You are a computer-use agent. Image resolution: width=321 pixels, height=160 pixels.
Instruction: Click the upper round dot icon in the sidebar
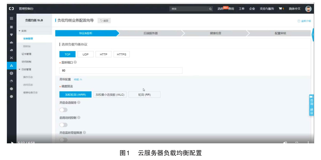coord(11,89)
